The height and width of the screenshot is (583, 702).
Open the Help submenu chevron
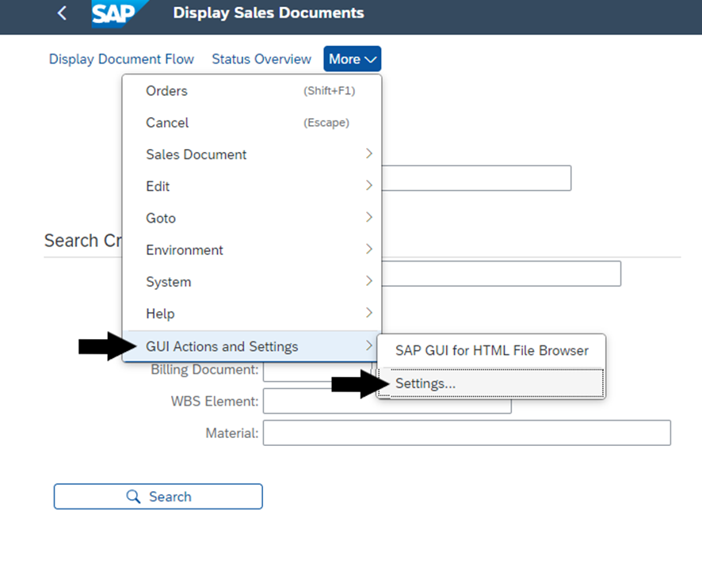369,313
